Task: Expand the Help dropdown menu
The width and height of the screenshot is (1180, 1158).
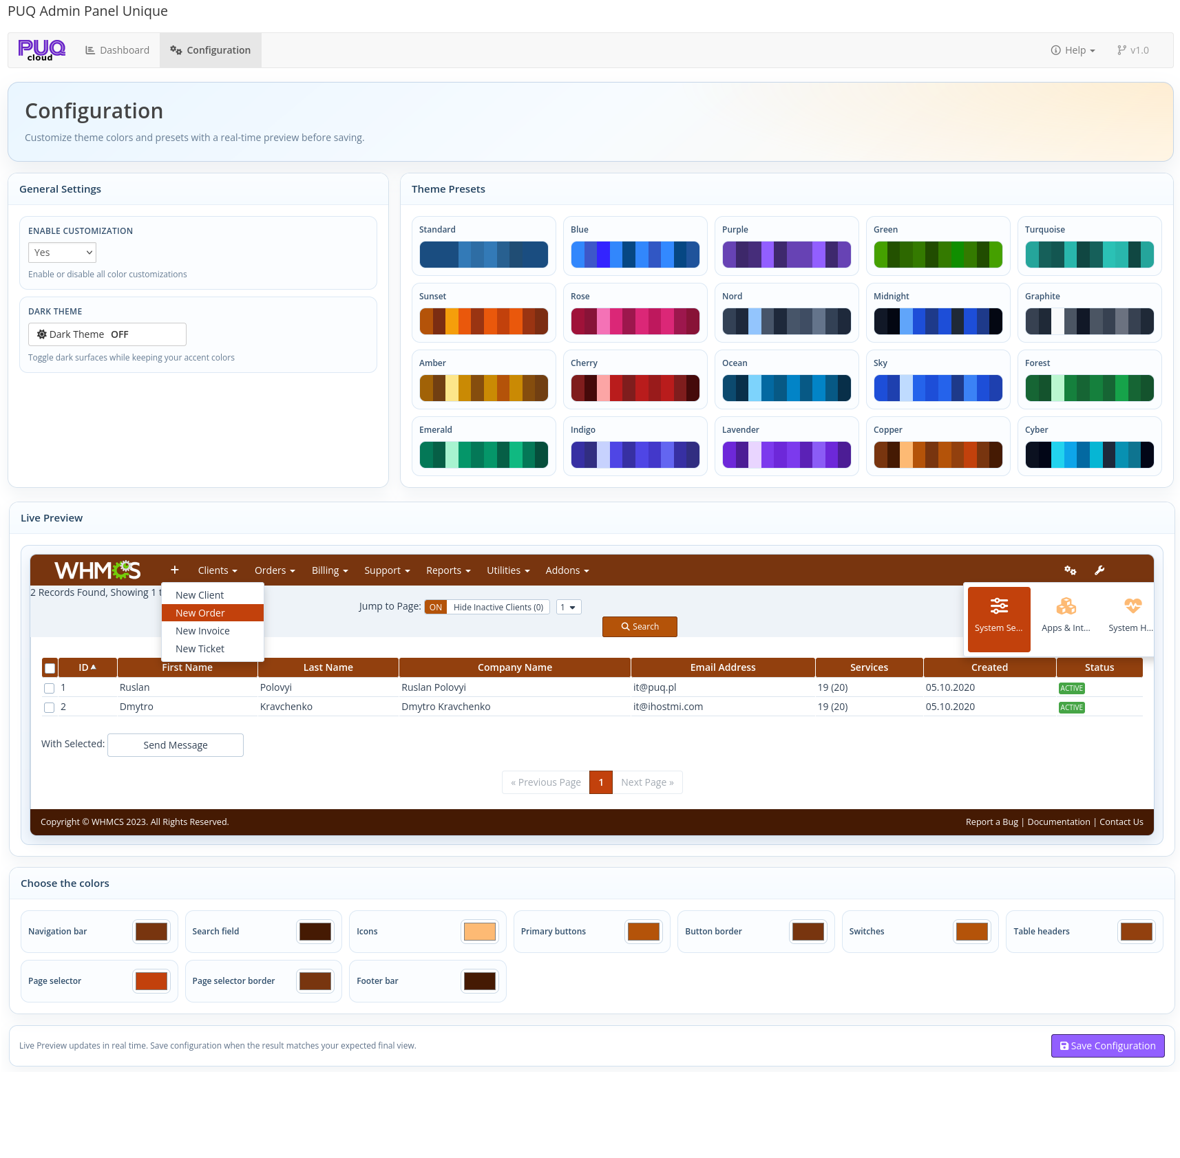Action: pos(1073,50)
